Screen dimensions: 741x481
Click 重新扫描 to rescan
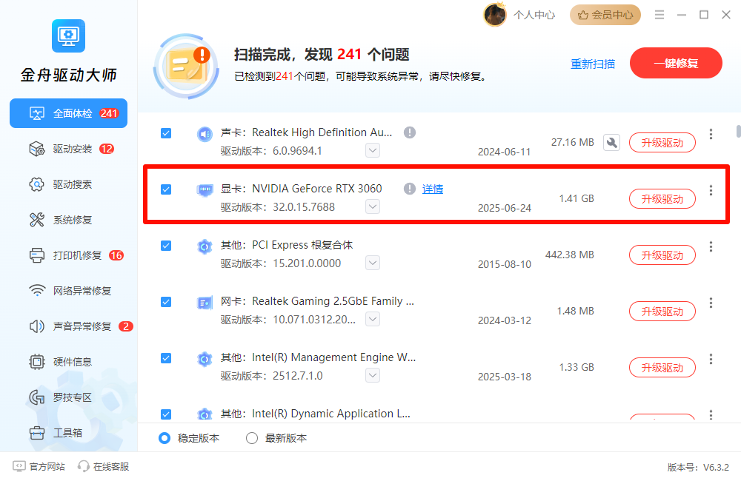593,64
